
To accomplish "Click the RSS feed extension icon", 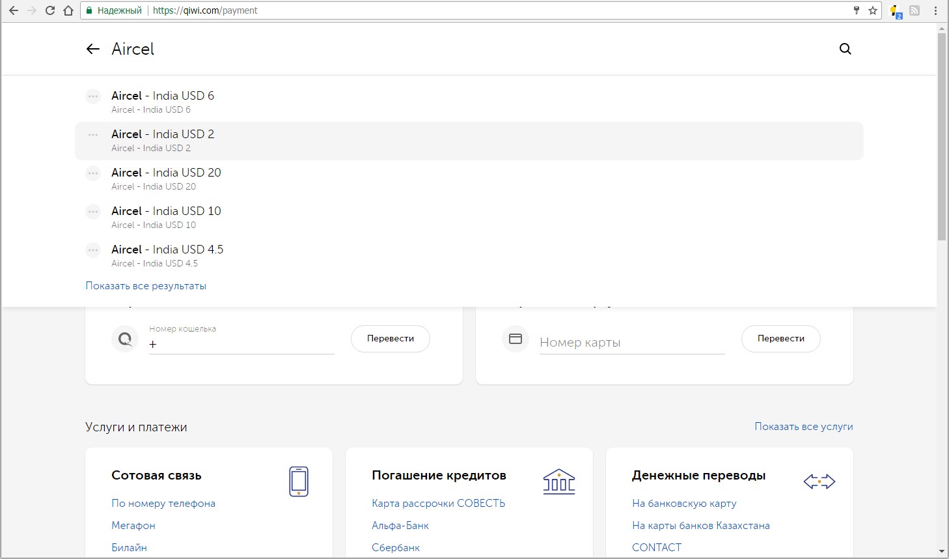I will click(x=915, y=10).
